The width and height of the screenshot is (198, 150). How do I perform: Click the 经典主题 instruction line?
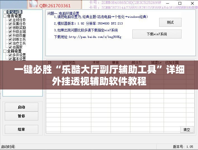coord(101,17)
